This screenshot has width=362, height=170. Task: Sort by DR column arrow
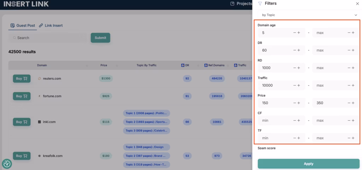[198, 65]
